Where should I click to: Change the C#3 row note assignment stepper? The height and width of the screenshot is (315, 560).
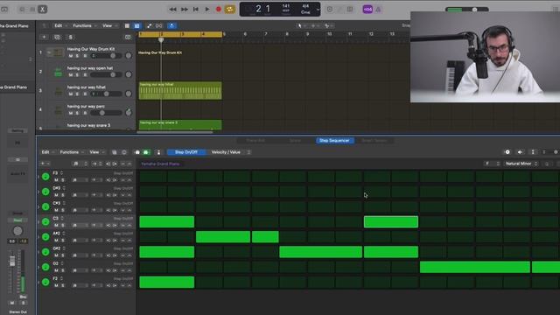(x=64, y=203)
